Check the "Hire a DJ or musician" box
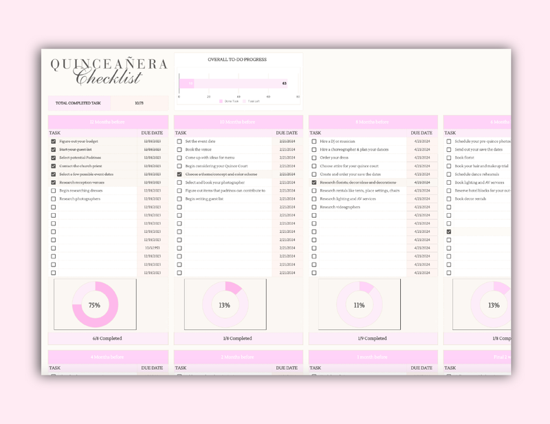The width and height of the screenshot is (550, 424). click(x=313, y=142)
